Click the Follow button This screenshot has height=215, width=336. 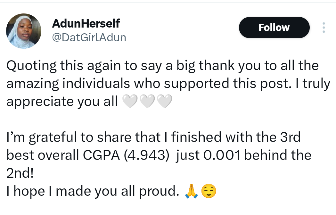click(274, 28)
